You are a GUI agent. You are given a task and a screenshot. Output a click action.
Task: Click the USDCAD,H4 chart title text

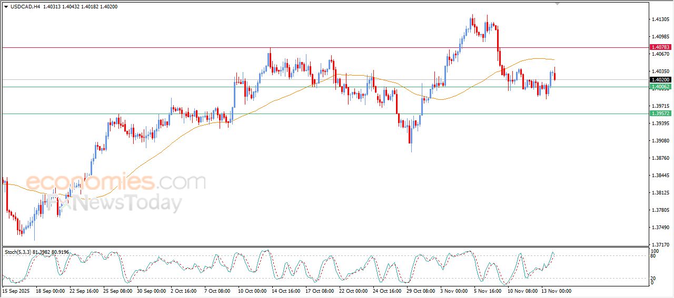coord(25,7)
